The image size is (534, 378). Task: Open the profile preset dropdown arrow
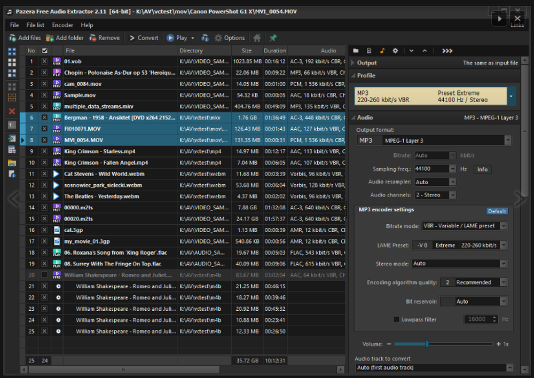[511, 97]
